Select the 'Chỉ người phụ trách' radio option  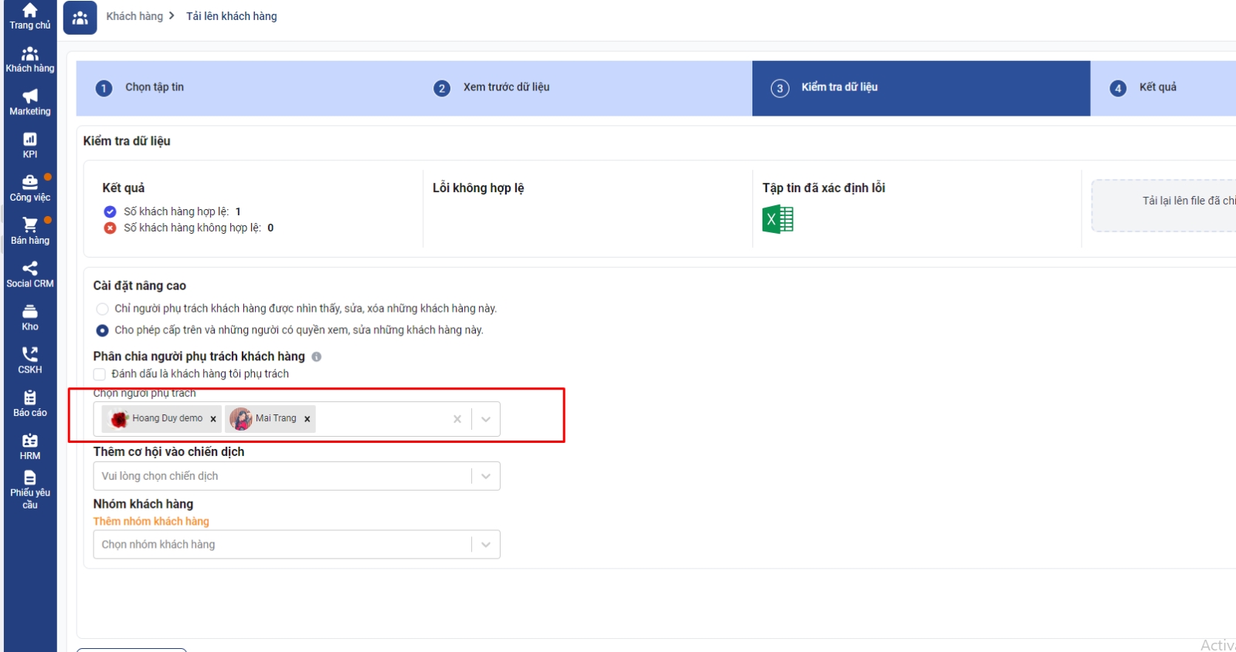[x=102, y=309]
